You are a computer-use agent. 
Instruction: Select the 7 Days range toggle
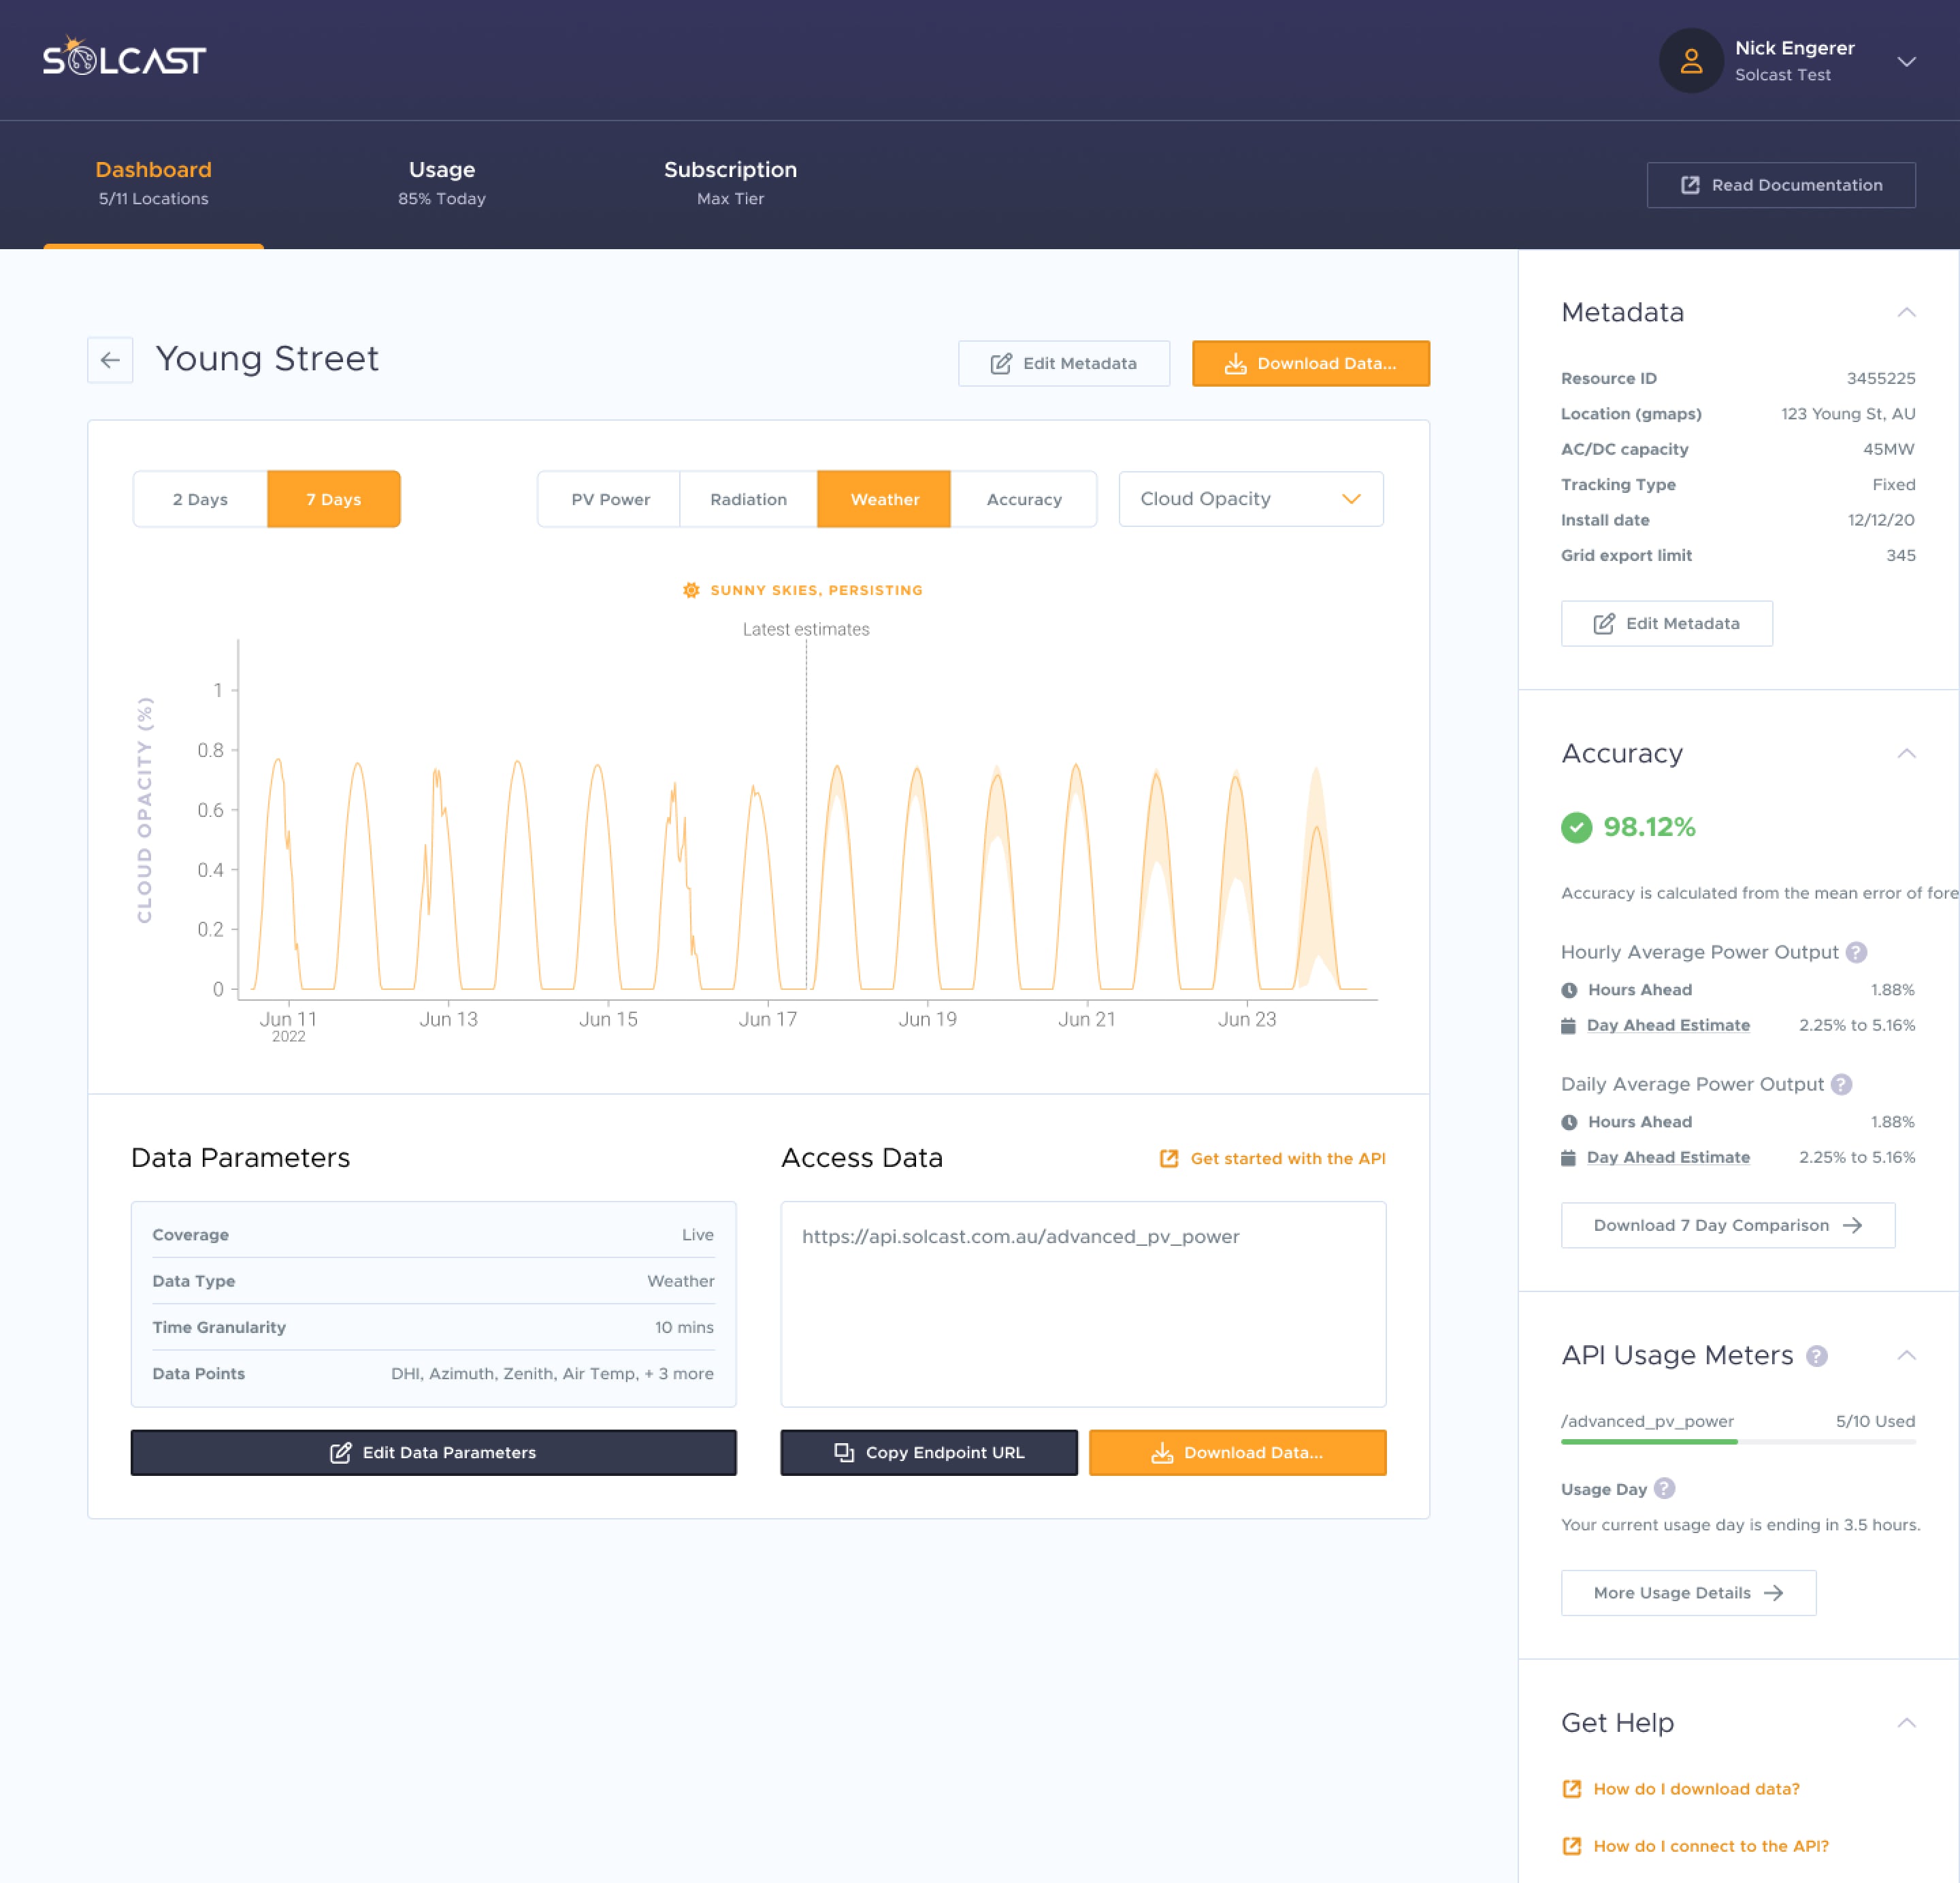pos(333,499)
